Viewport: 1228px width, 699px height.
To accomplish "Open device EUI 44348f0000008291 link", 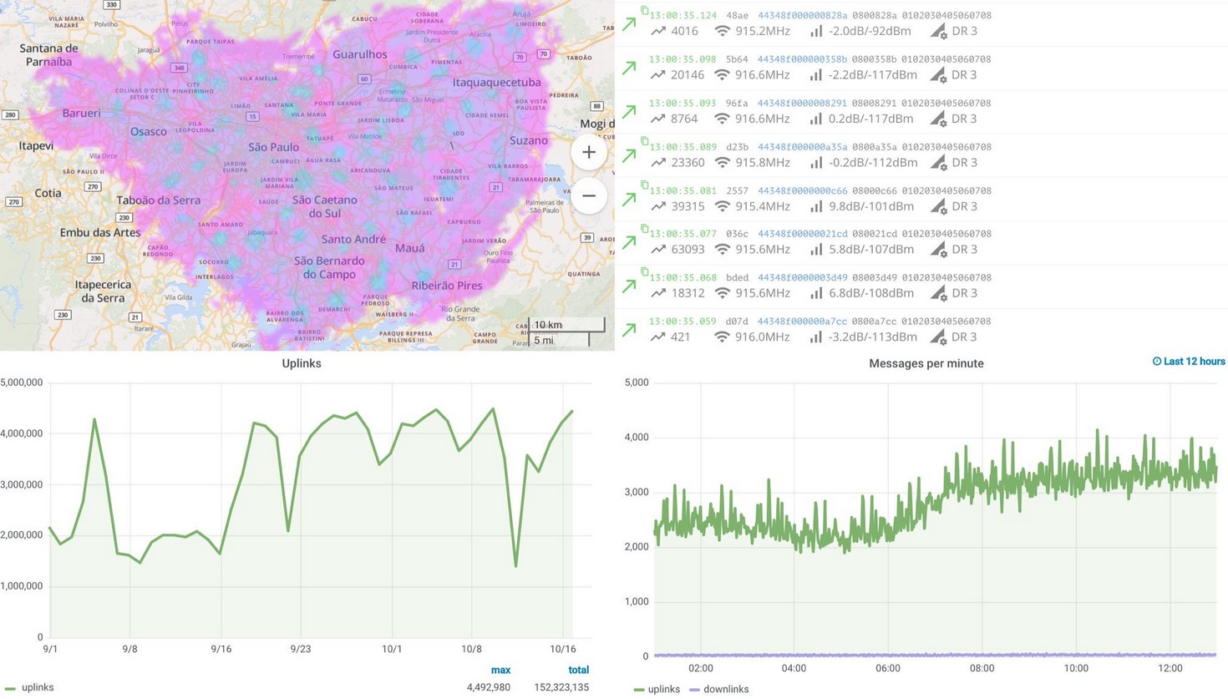I will click(x=802, y=103).
